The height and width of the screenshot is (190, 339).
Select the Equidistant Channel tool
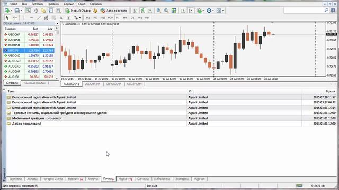[x=46, y=17]
